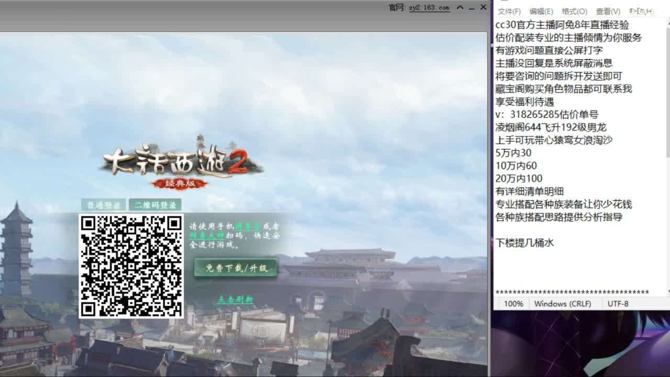
Task: Click line '下楼提几桶水'
Action: (x=524, y=242)
